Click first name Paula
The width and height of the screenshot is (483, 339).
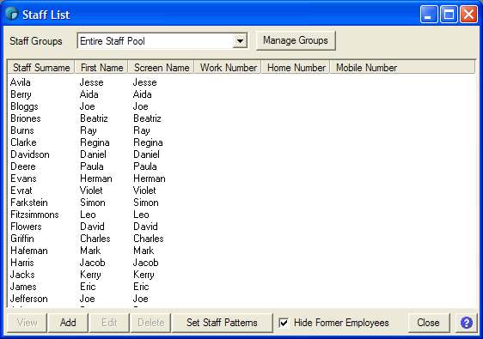click(x=91, y=166)
